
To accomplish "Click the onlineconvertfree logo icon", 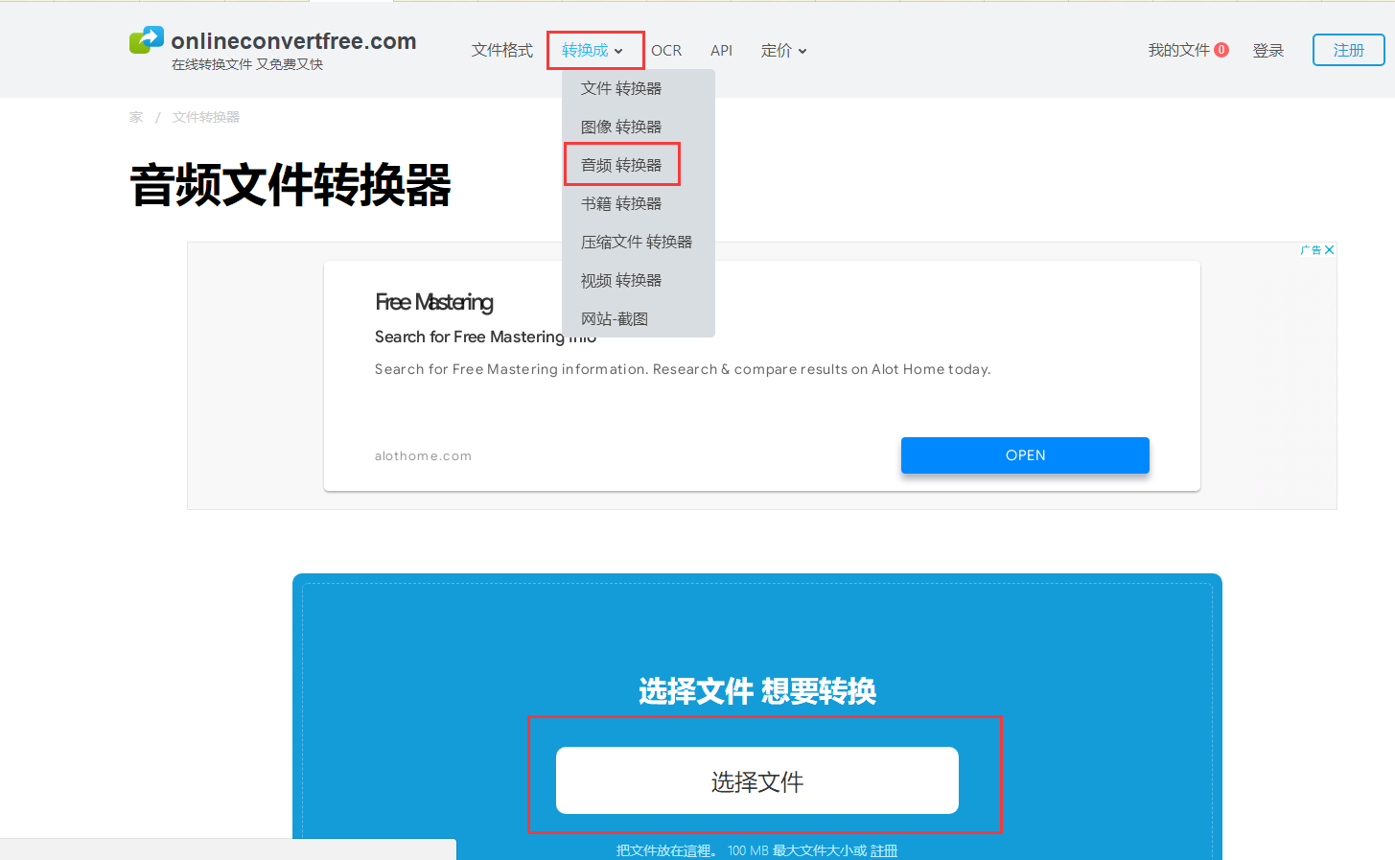I will (x=147, y=40).
